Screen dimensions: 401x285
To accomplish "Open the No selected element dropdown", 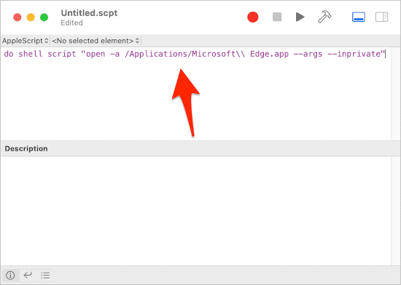I will [x=96, y=41].
